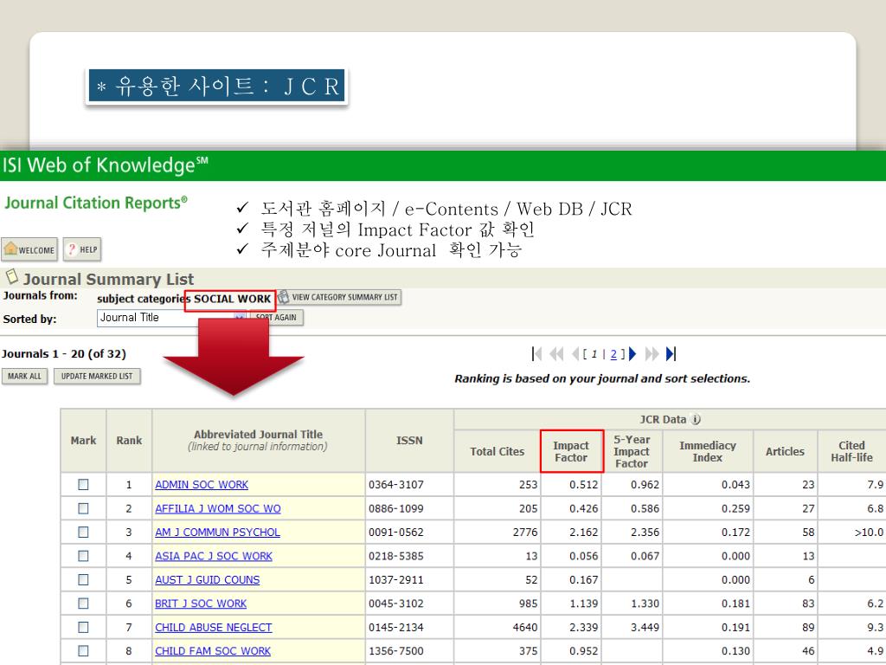The width and height of the screenshot is (886, 665).
Task: Click the Welcome home button
Action: coord(29,249)
